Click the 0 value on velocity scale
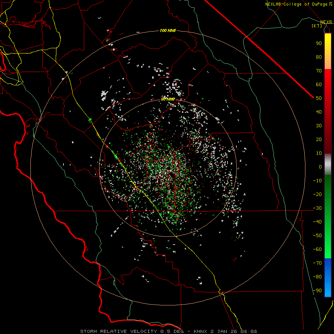334x334 pixels. 320,167
